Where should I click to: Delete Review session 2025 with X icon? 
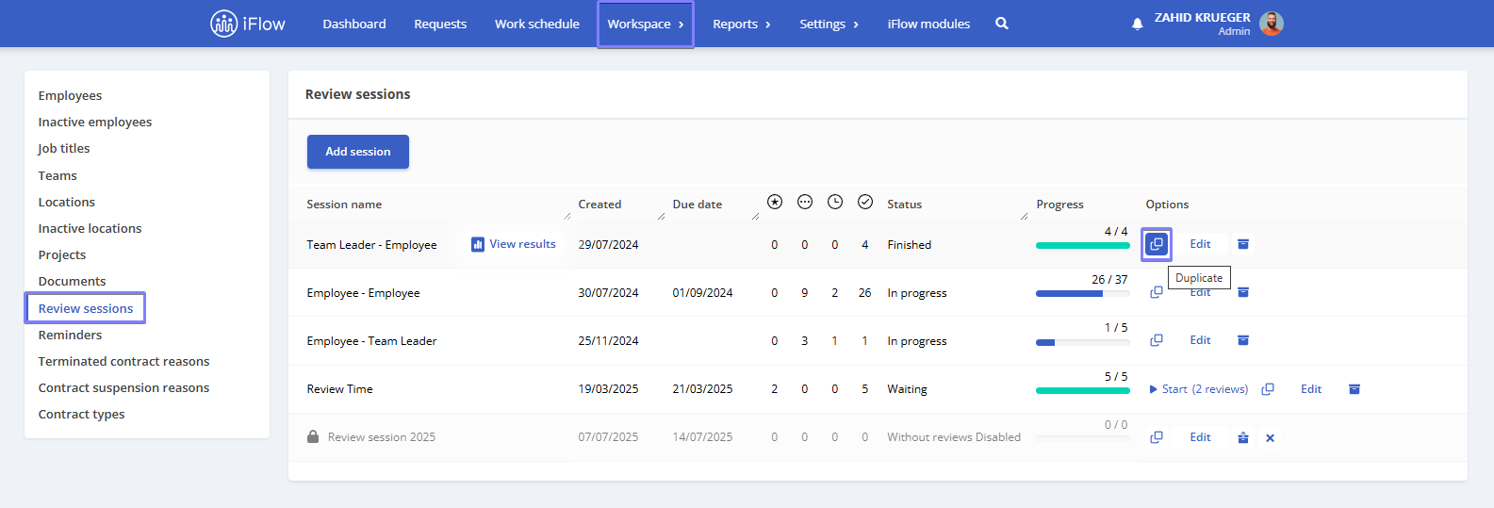pos(1270,438)
